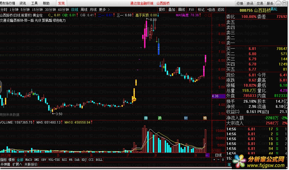289x170 pixels.
Task: Click the 氨纶 sector tag
Action: [274, 9]
